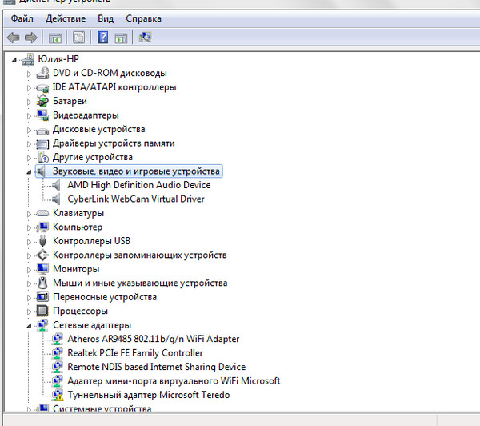
Task: Click the show/hide action pane toolbar icon
Action: [x=121, y=38]
